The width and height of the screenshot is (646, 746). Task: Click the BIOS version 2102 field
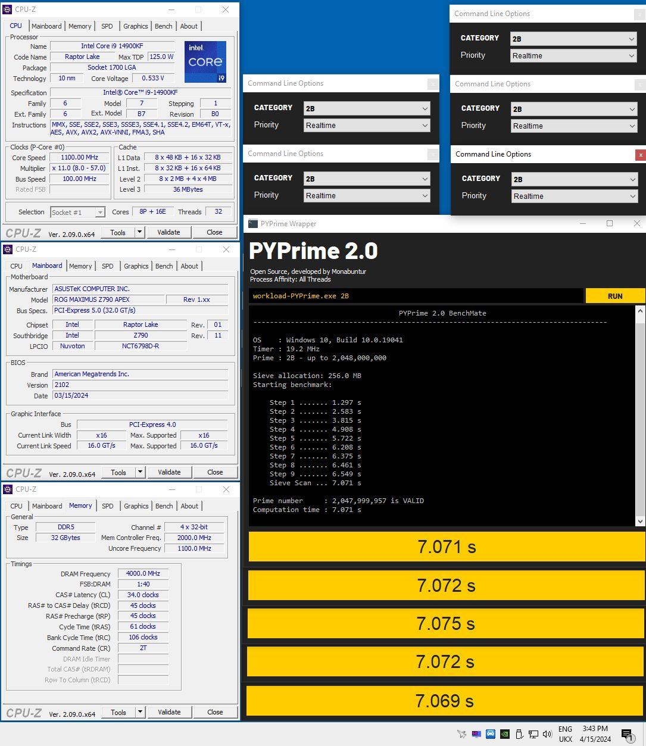pyautogui.click(x=140, y=385)
